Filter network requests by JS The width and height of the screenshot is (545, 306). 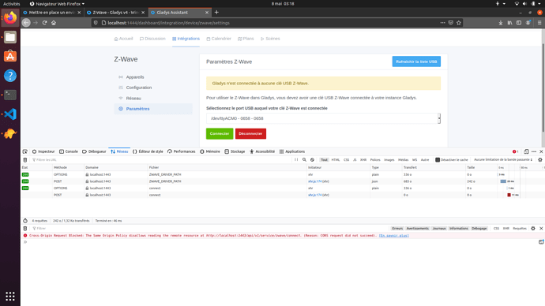point(355,160)
